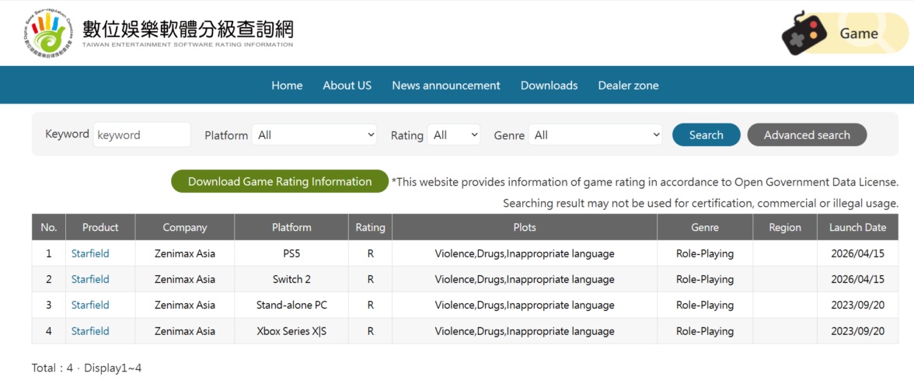The image size is (914, 384).
Task: Click the Launch Date column header
Action: (x=857, y=228)
